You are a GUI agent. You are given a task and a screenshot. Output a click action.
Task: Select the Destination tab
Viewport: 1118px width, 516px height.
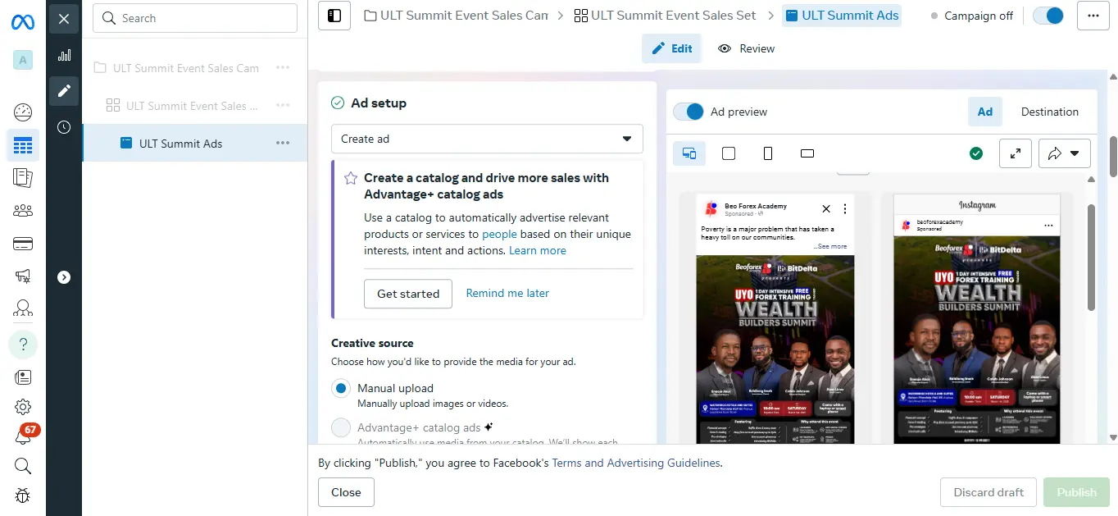click(x=1050, y=112)
